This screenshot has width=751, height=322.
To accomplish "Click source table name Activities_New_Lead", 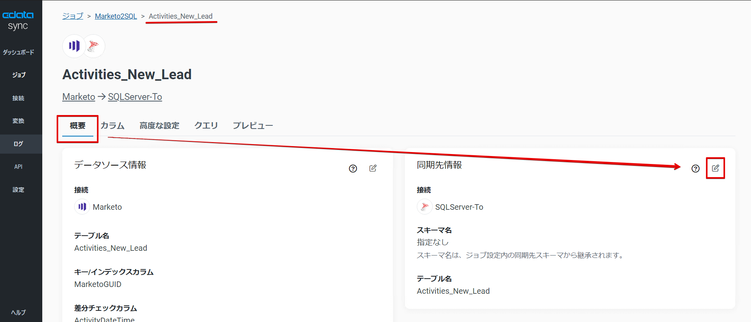I will tap(111, 248).
